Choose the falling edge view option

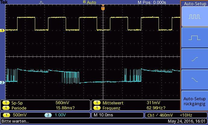click(x=194, y=79)
